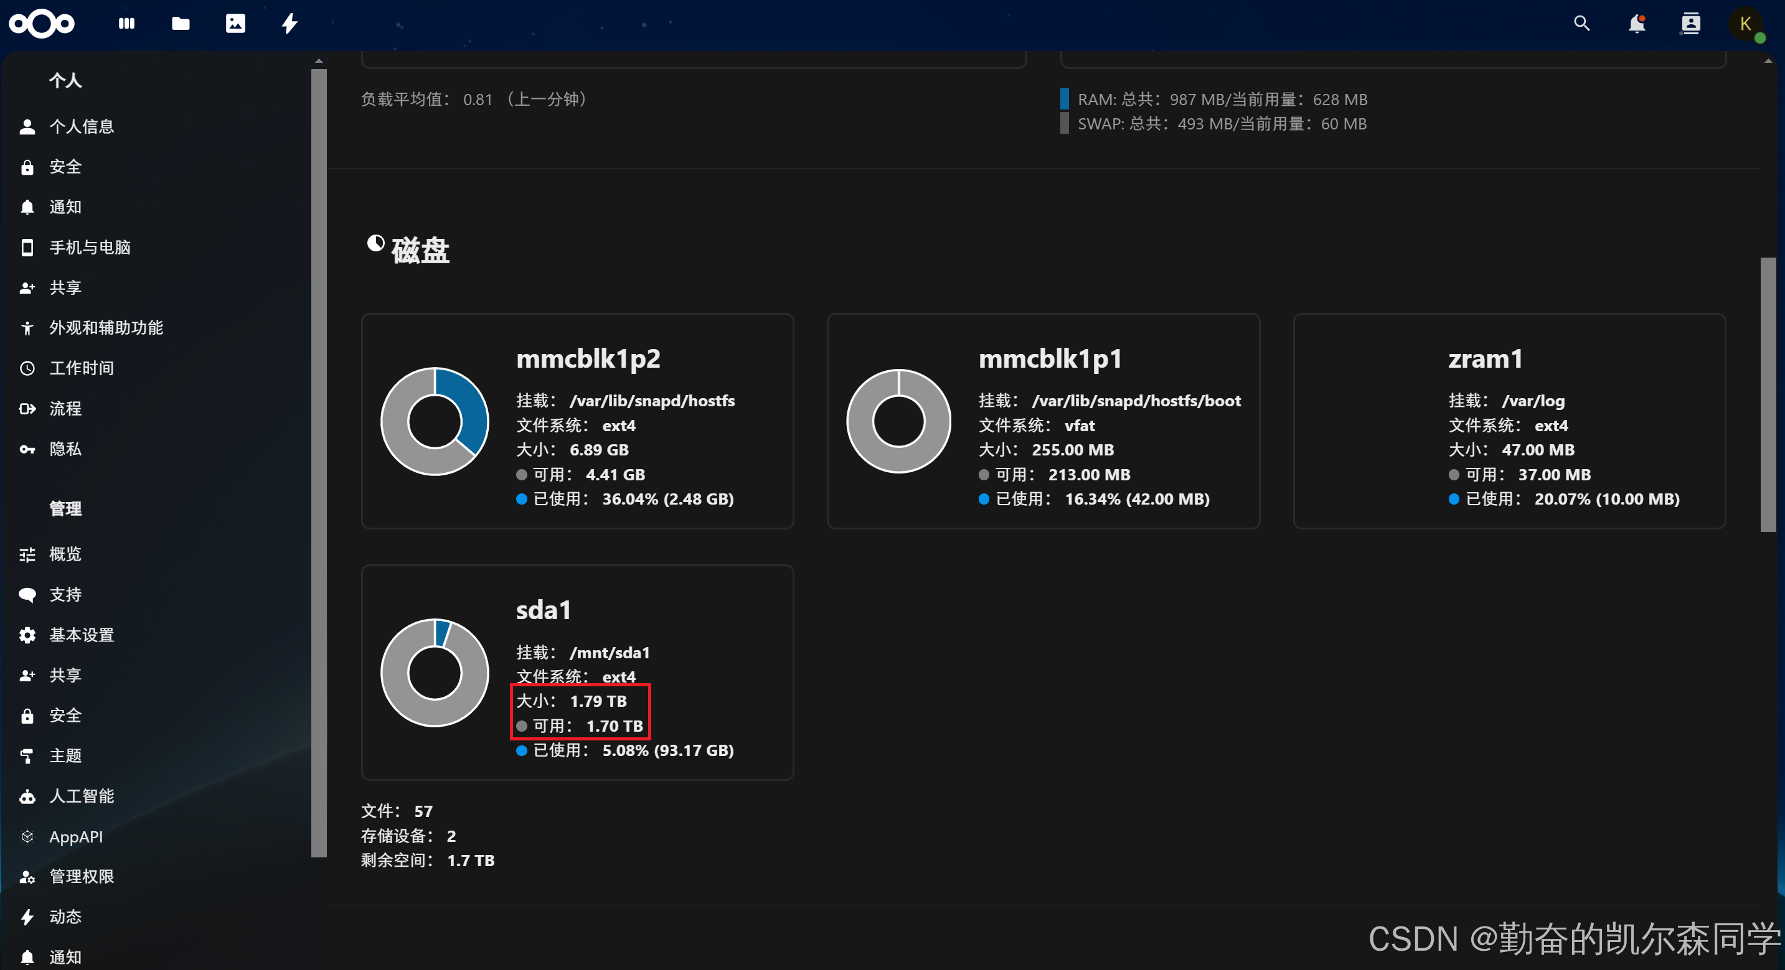
Task: Open the Dashboard app icon
Action: point(126,24)
